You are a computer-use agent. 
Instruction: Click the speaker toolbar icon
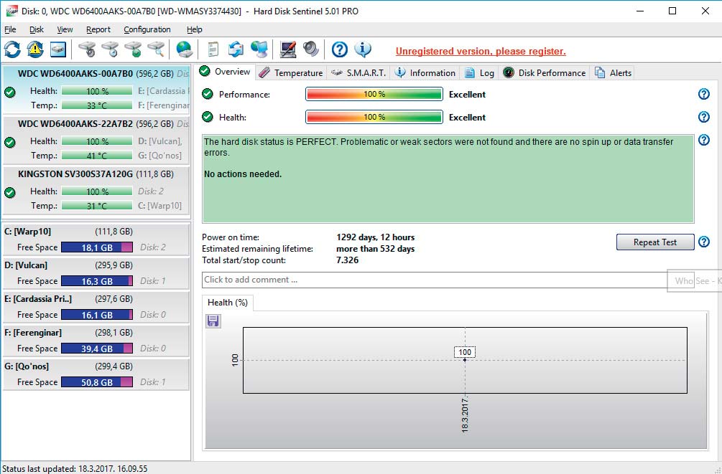pyautogui.click(x=311, y=49)
